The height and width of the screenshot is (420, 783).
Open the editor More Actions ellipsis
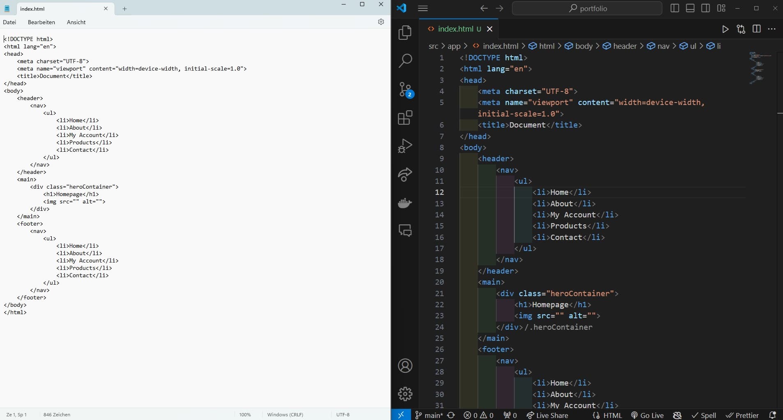(x=772, y=29)
